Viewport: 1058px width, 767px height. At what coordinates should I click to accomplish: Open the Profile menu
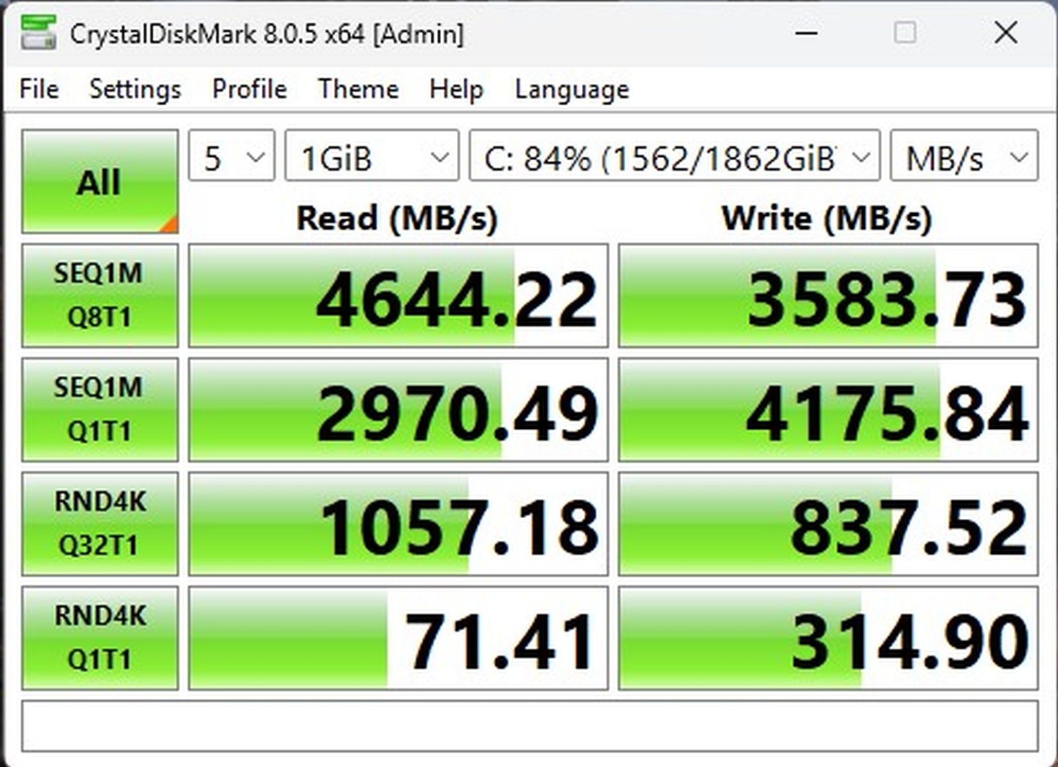(x=249, y=89)
